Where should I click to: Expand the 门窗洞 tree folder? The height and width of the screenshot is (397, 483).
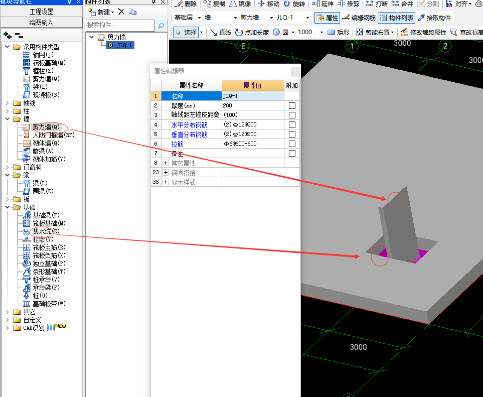[8, 167]
